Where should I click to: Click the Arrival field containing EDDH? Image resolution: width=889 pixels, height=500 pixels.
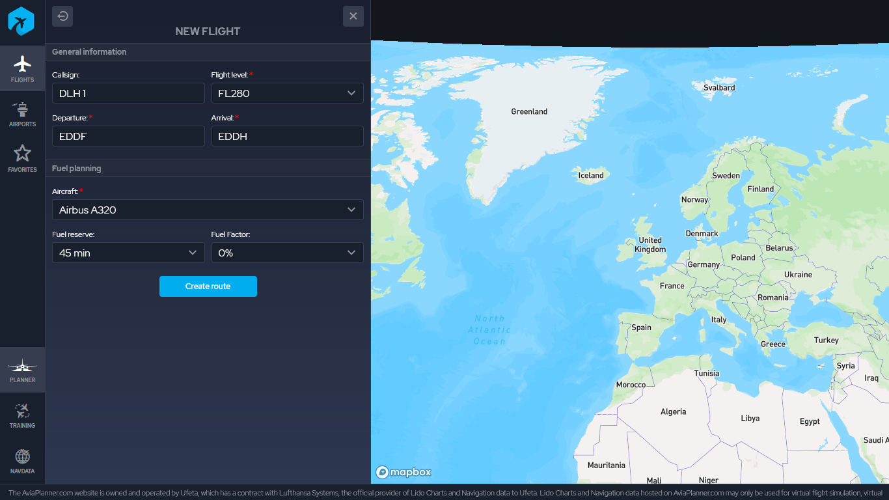287,136
